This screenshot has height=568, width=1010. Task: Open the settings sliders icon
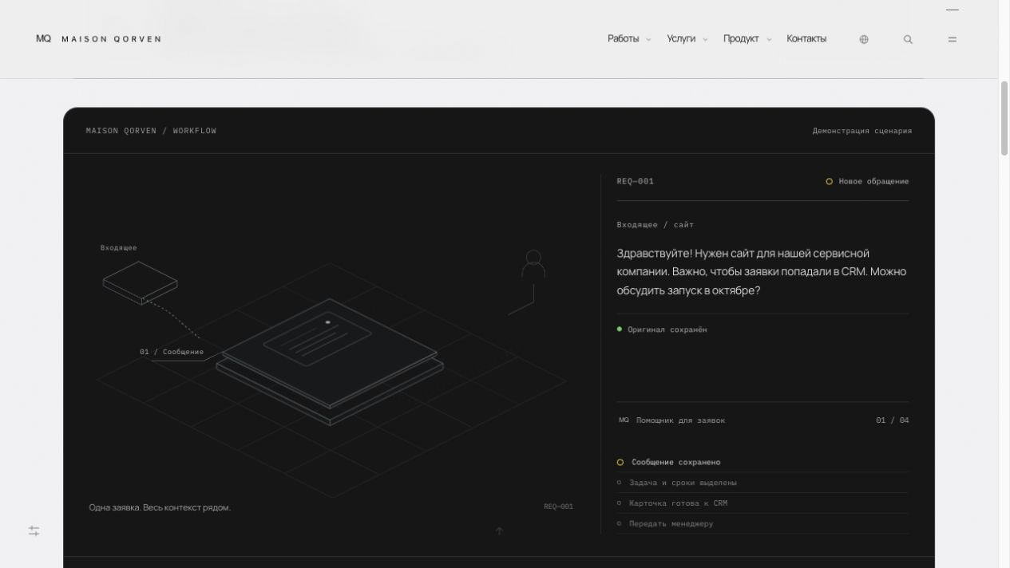coord(34,531)
